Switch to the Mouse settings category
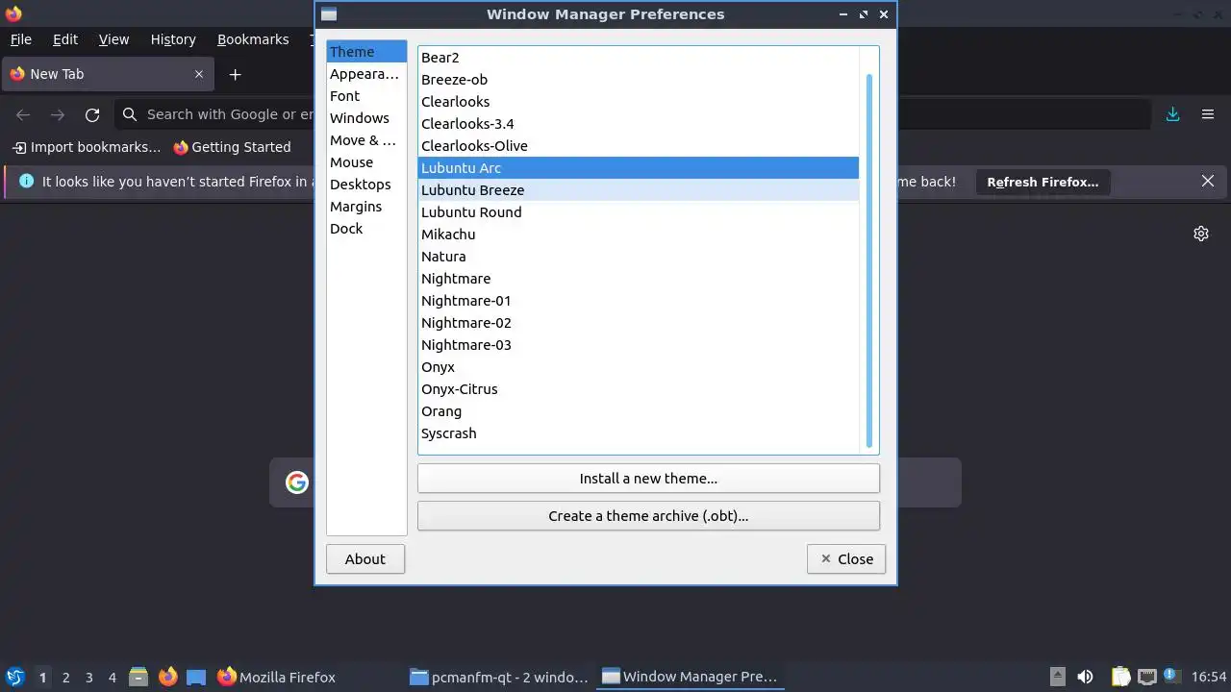This screenshot has width=1231, height=692. pyautogui.click(x=366, y=162)
